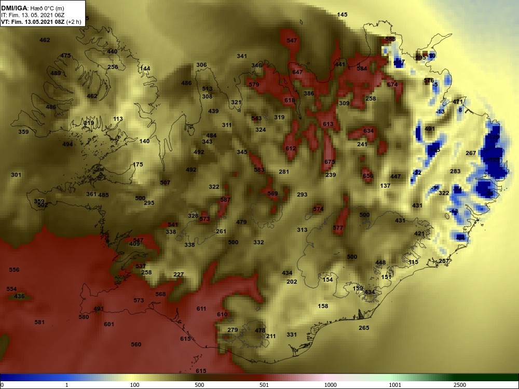Click the map value 541
This screenshot has height=389, width=519.
173,225
